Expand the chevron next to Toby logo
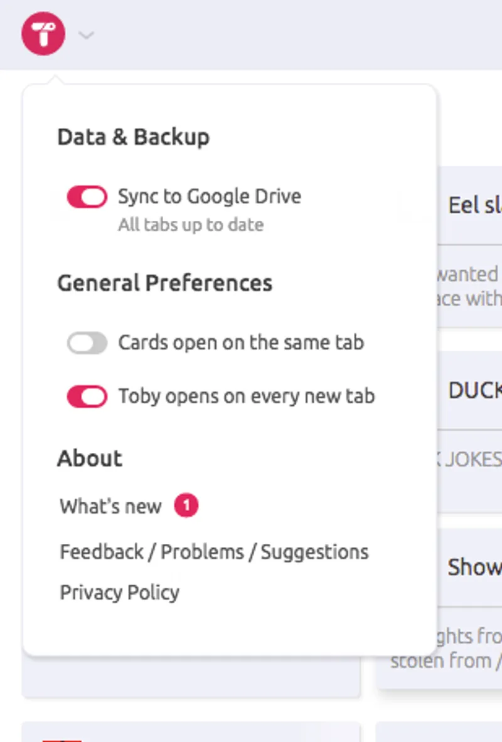 click(86, 35)
